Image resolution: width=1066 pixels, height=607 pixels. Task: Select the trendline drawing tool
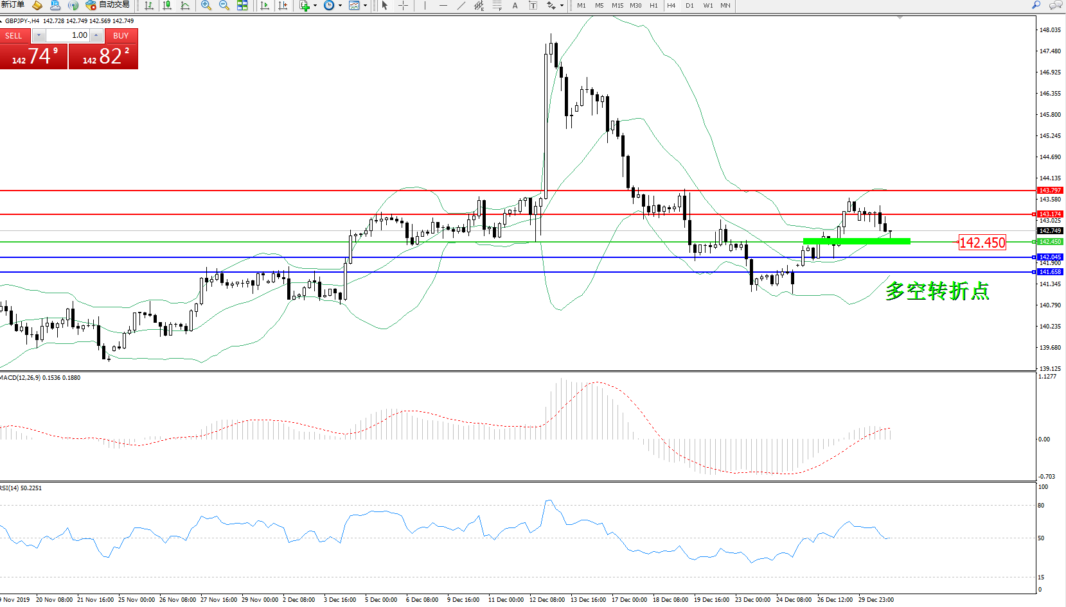click(x=461, y=6)
